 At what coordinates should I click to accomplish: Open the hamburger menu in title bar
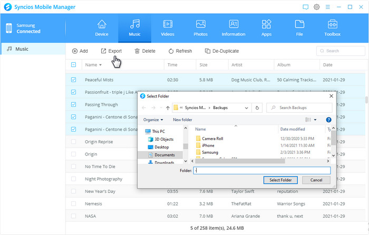[x=327, y=7]
